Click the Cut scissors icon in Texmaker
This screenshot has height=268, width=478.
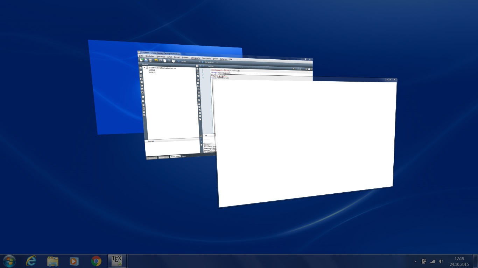tap(169, 60)
